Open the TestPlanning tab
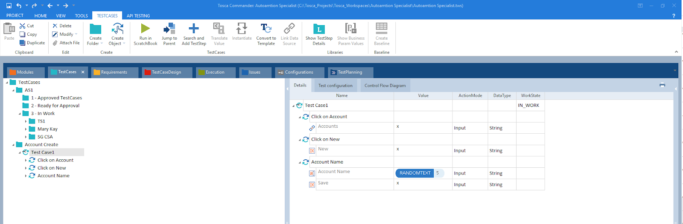Image resolution: width=683 pixels, height=224 pixels. pos(350,72)
